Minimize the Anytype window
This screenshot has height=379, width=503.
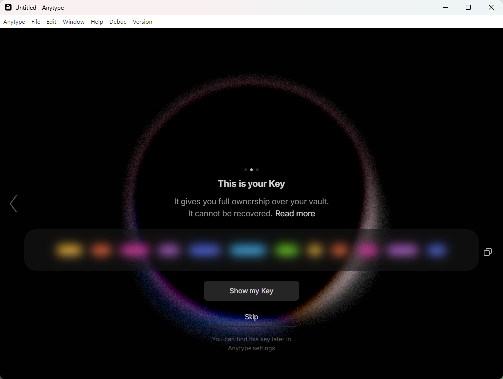(446, 7)
